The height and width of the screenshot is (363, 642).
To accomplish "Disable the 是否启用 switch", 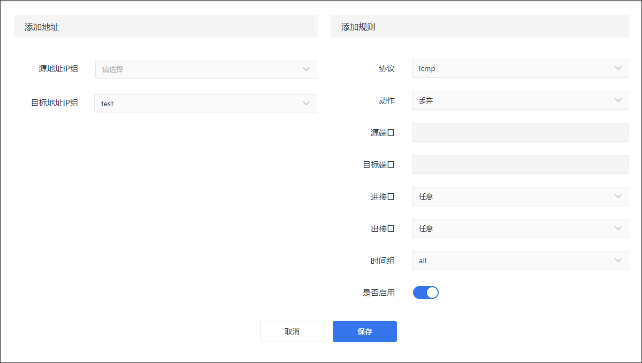I will pyautogui.click(x=426, y=293).
